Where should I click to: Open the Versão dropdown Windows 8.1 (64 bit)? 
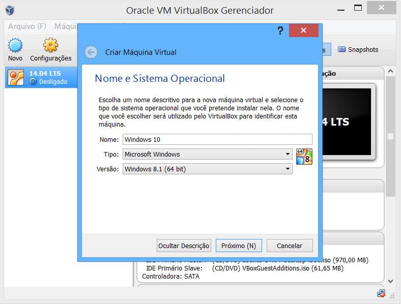[208, 169]
